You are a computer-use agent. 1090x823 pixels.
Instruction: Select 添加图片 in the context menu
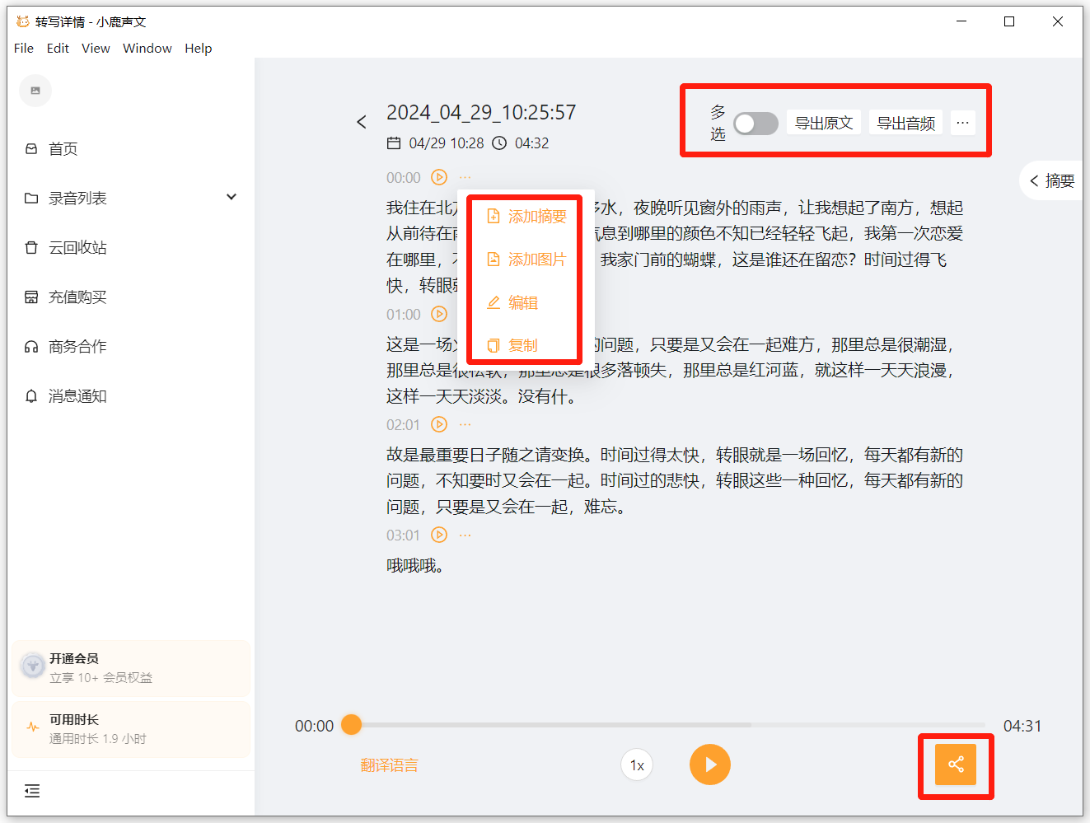[x=526, y=260]
